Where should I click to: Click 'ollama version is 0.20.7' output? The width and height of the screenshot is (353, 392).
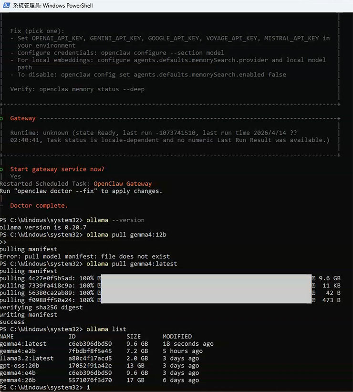tap(43, 227)
